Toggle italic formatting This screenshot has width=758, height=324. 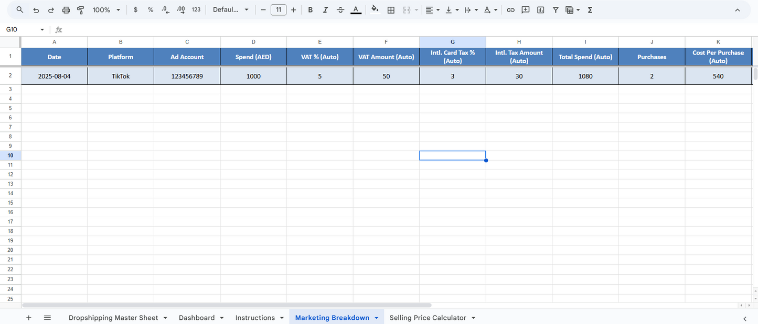click(x=325, y=10)
